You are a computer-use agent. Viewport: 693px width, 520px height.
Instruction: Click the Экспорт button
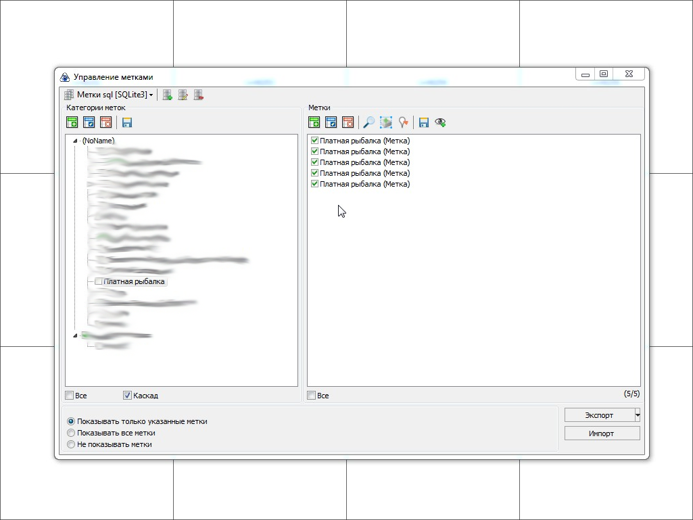click(x=599, y=415)
